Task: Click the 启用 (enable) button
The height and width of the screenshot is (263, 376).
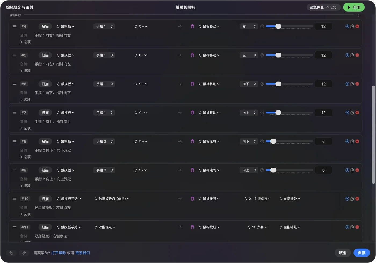Action: (x=354, y=7)
